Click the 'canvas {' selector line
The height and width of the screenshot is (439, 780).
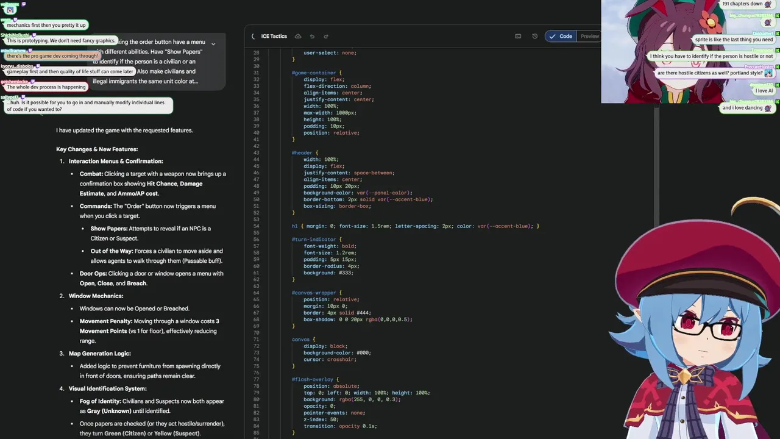pyautogui.click(x=303, y=339)
